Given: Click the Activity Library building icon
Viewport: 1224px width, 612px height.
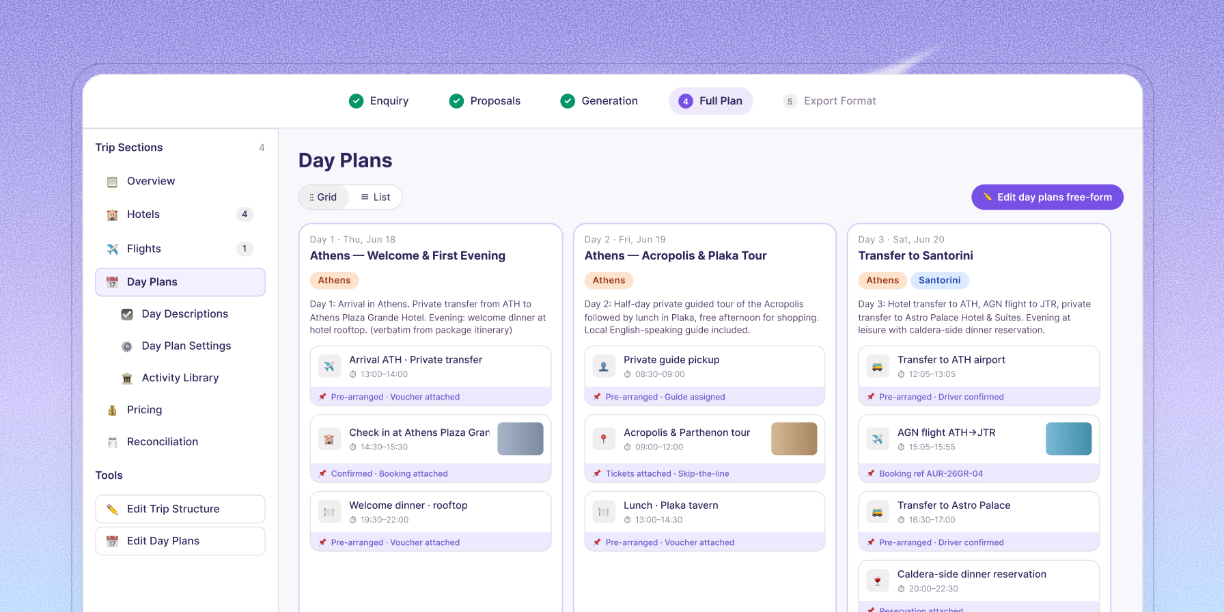Looking at the screenshot, I should (127, 378).
